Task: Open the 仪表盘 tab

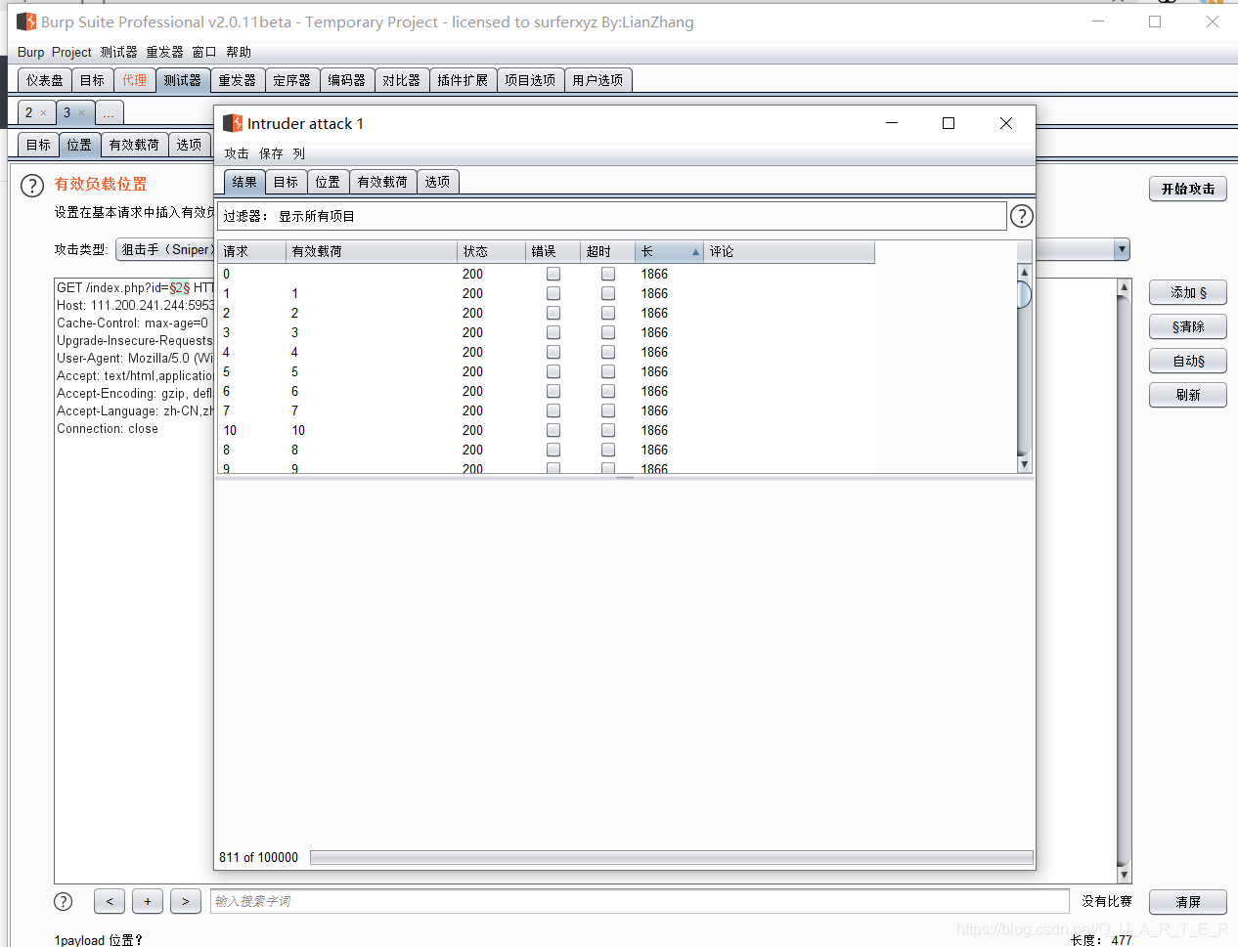Action: [45, 80]
